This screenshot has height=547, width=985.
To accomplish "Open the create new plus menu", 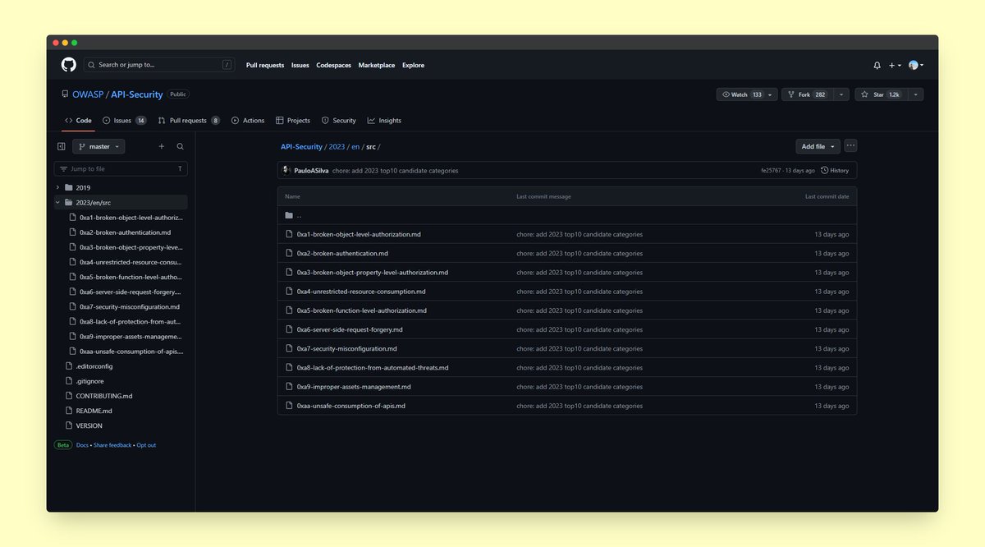I will 895,65.
